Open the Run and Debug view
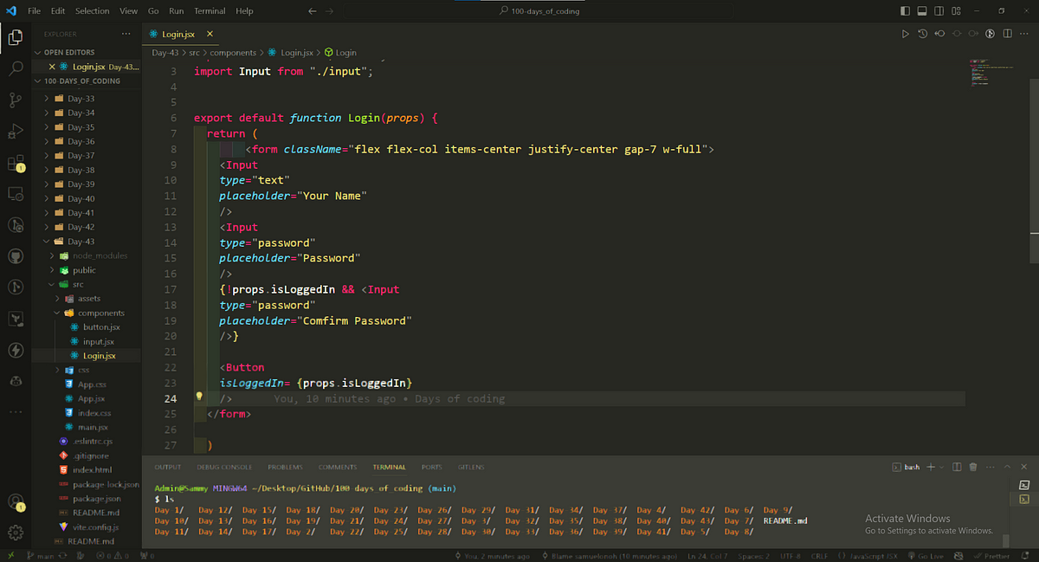 (16, 131)
